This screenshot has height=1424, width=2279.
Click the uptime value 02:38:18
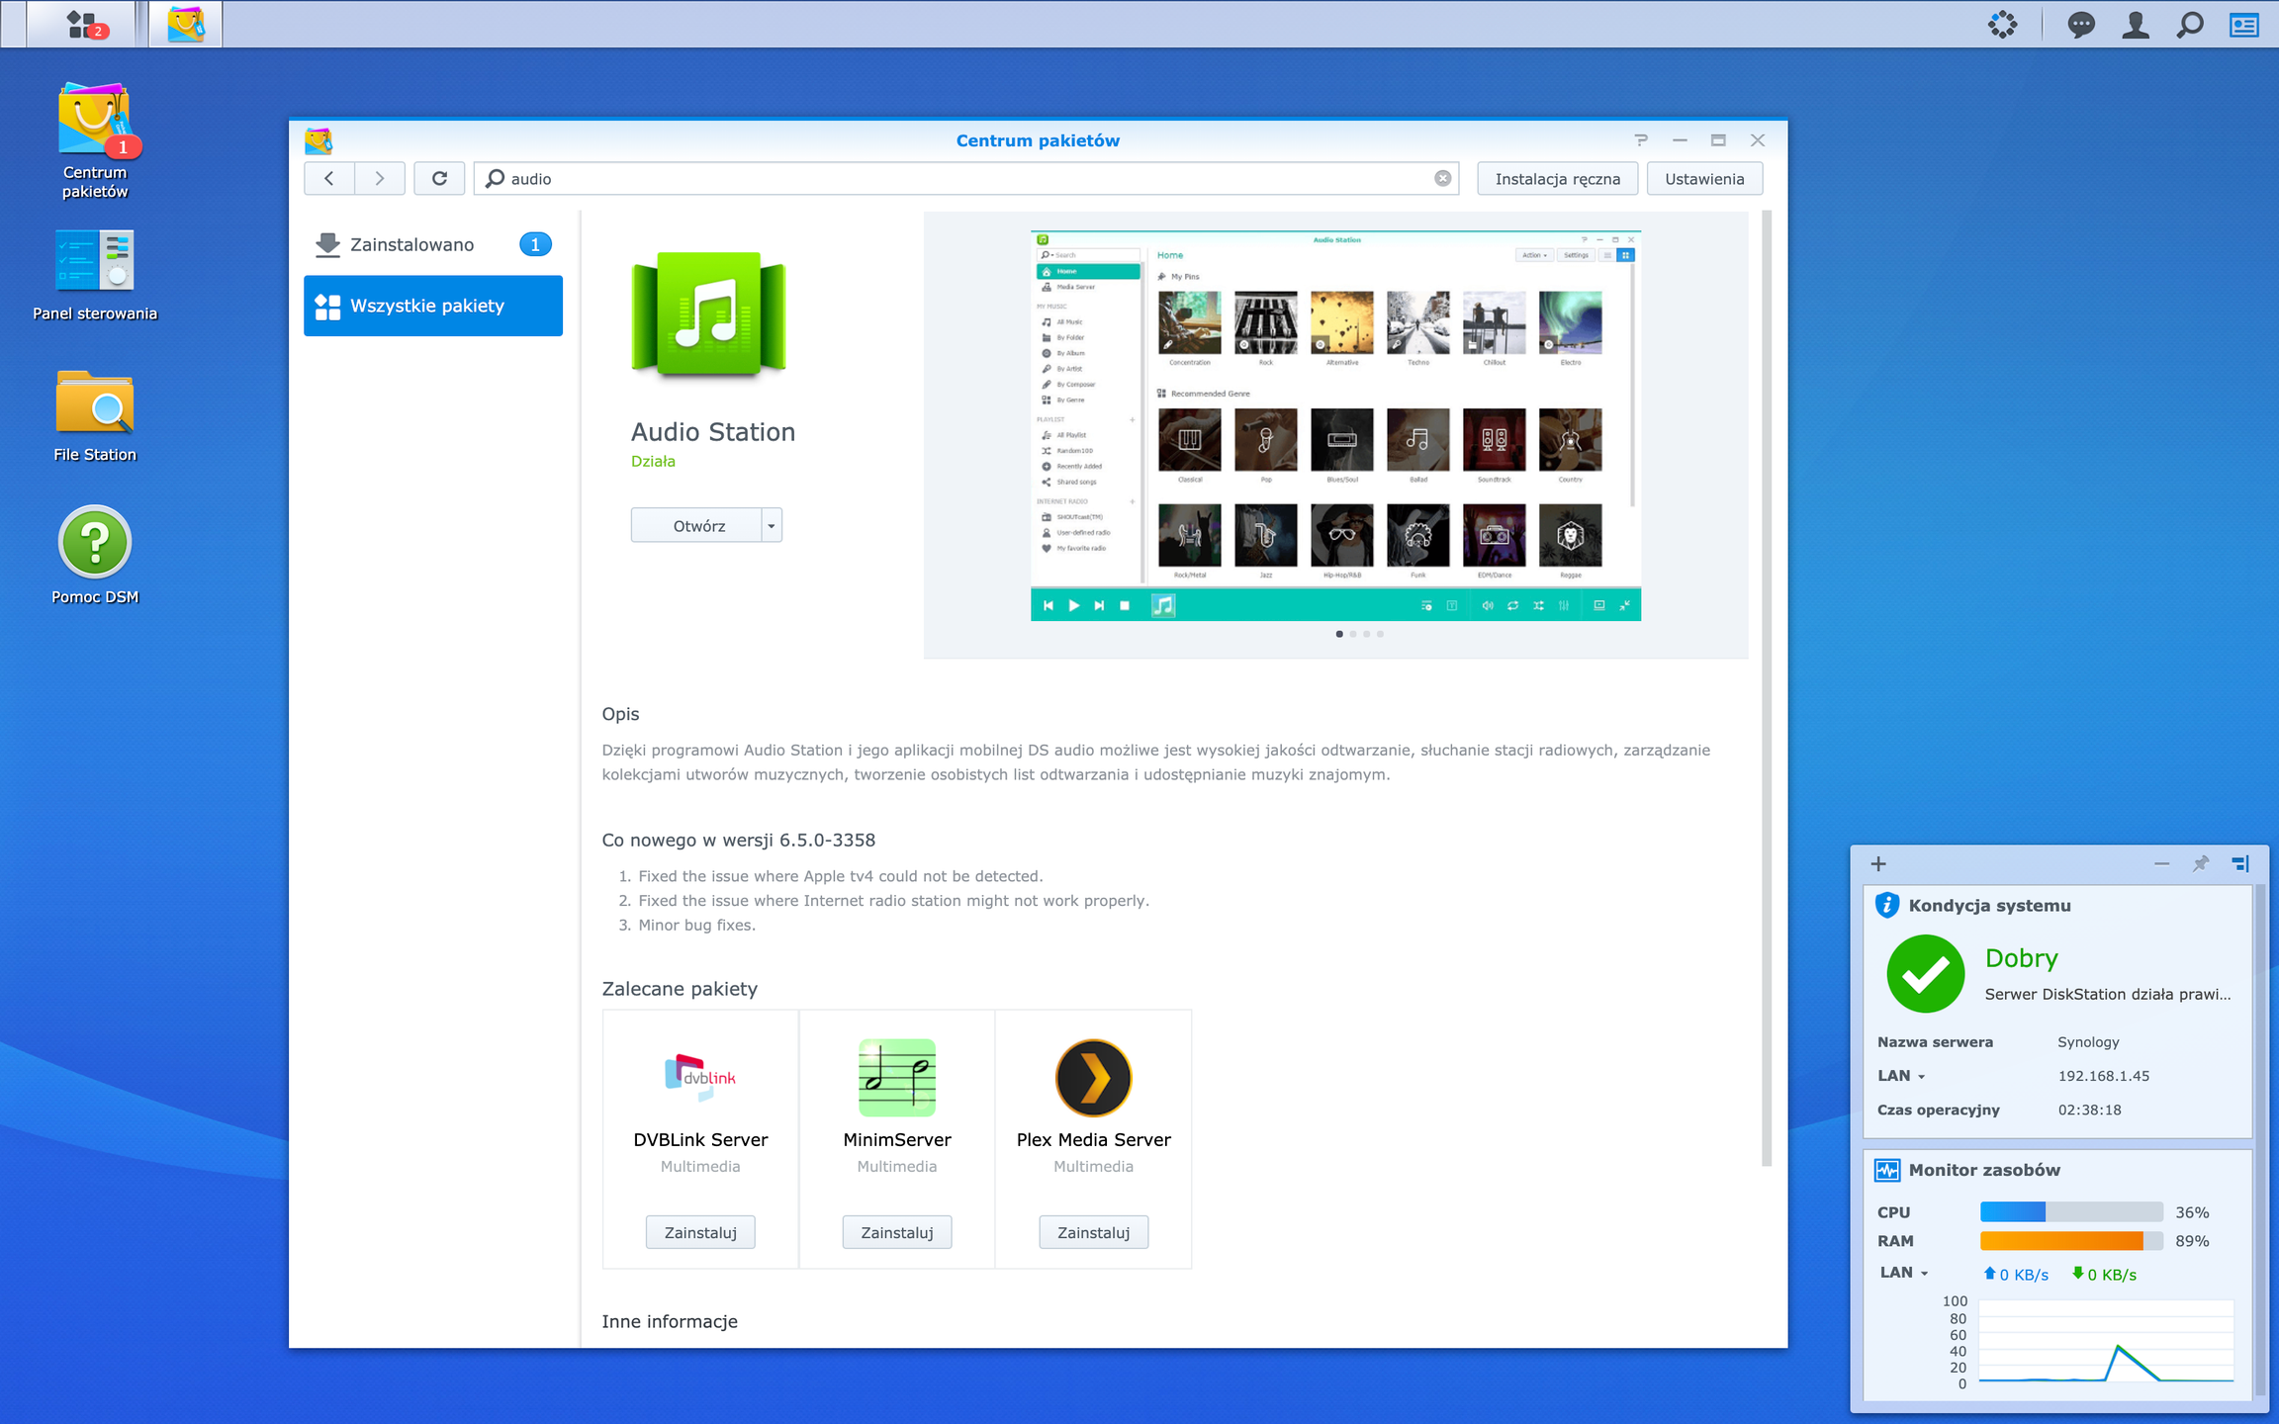click(x=2090, y=1110)
